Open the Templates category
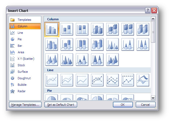This screenshot has width=170, height=122. [x=24, y=20]
